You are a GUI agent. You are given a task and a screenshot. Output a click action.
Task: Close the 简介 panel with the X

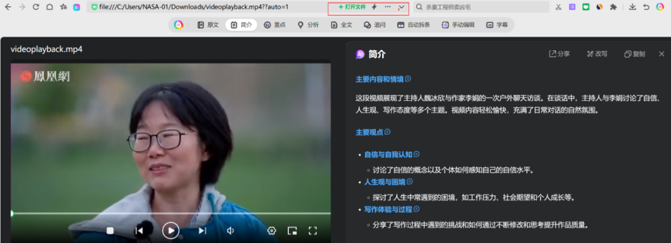(661, 54)
